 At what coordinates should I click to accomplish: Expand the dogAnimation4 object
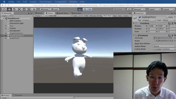[x=6, y=33]
